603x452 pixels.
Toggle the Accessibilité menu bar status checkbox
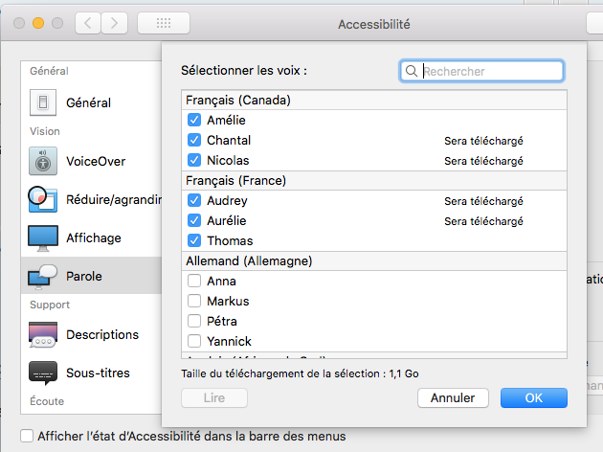tap(27, 436)
